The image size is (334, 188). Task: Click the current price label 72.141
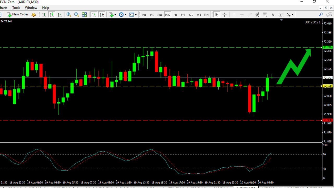pyautogui.click(x=327, y=78)
